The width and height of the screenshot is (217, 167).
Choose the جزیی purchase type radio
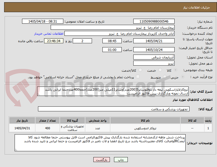pos(183,77)
